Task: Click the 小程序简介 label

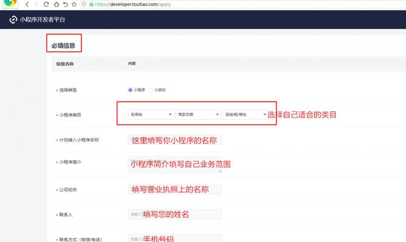Action: (70, 162)
